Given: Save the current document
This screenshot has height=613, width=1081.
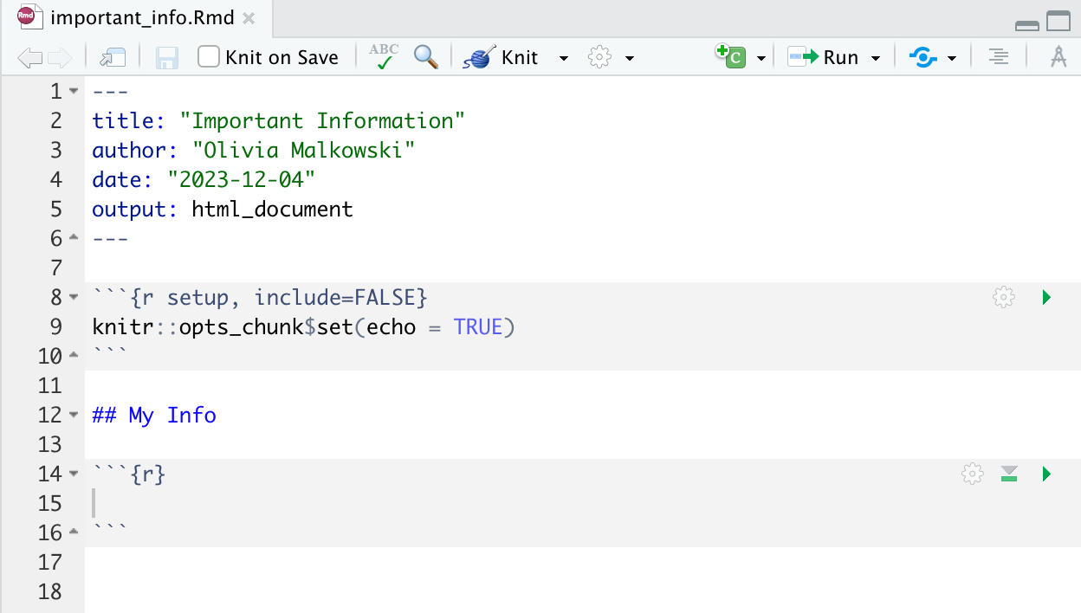Looking at the screenshot, I should click(166, 58).
